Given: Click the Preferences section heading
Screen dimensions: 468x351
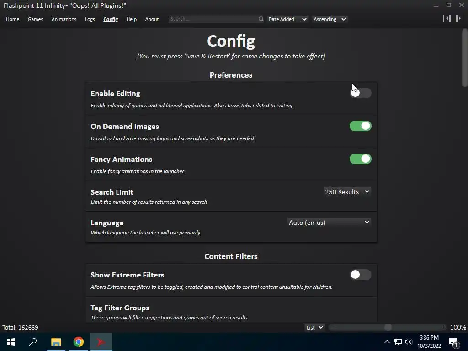Looking at the screenshot, I should (x=231, y=75).
